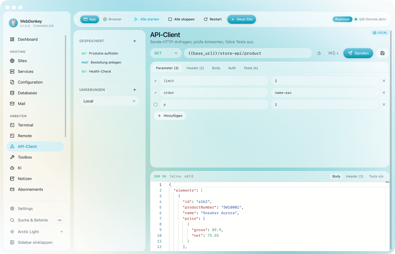Open Databases section

pyautogui.click(x=35, y=93)
